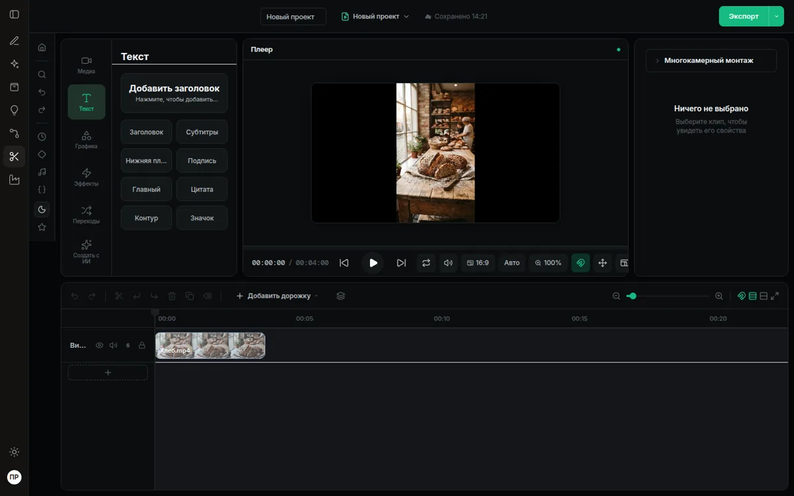Select the Effects (Эффекты) panel icon

pos(86,177)
